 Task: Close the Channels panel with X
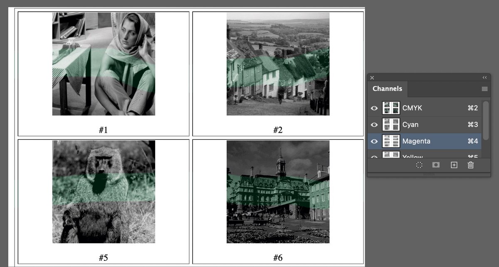pyautogui.click(x=372, y=78)
